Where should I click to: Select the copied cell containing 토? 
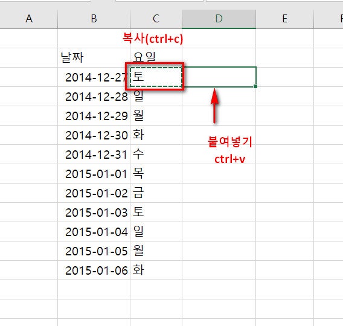tap(156, 77)
